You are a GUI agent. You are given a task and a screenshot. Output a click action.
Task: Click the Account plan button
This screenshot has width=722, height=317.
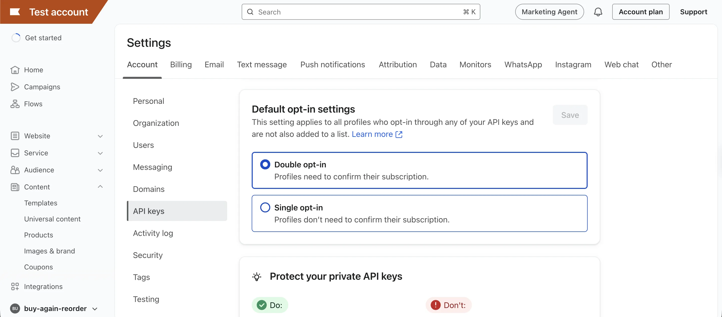(x=641, y=12)
